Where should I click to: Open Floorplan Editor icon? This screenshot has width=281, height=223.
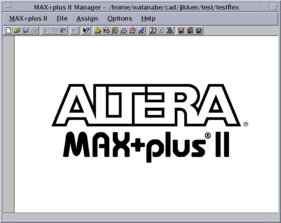click(x=106, y=31)
